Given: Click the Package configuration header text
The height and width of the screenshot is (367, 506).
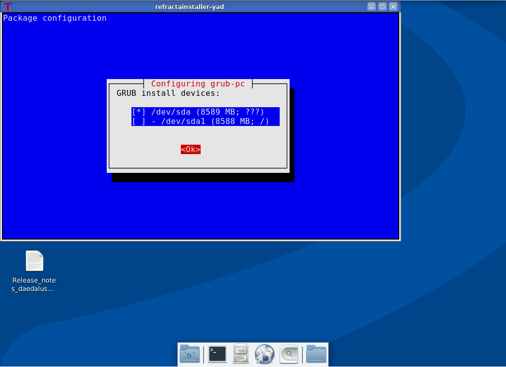Looking at the screenshot, I should 54,18.
